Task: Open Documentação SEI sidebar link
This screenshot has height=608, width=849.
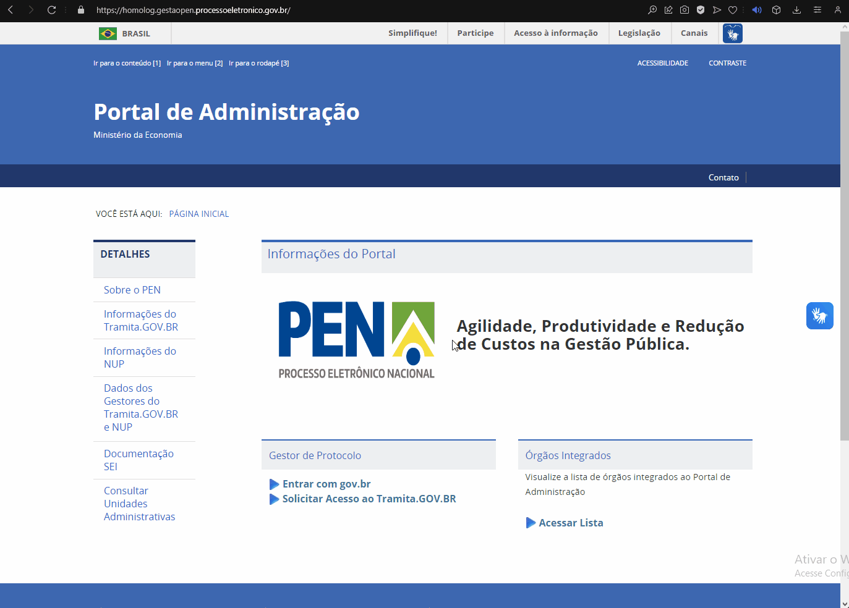Action: coord(139,460)
